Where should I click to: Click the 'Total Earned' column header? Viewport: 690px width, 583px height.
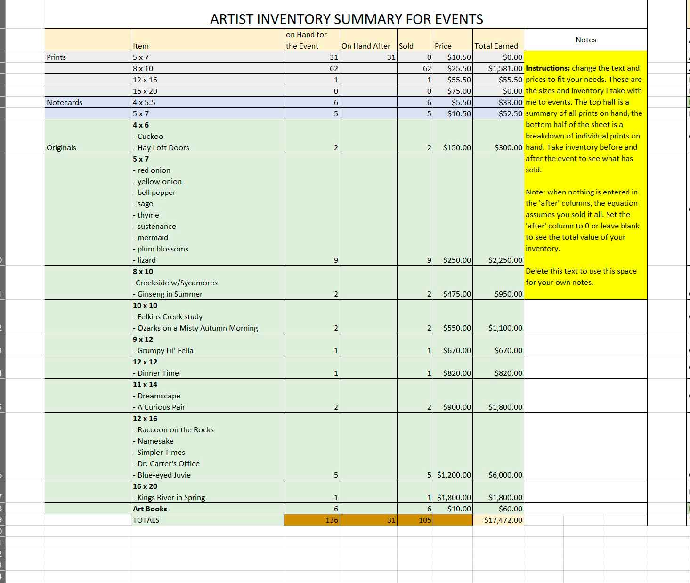click(x=496, y=46)
